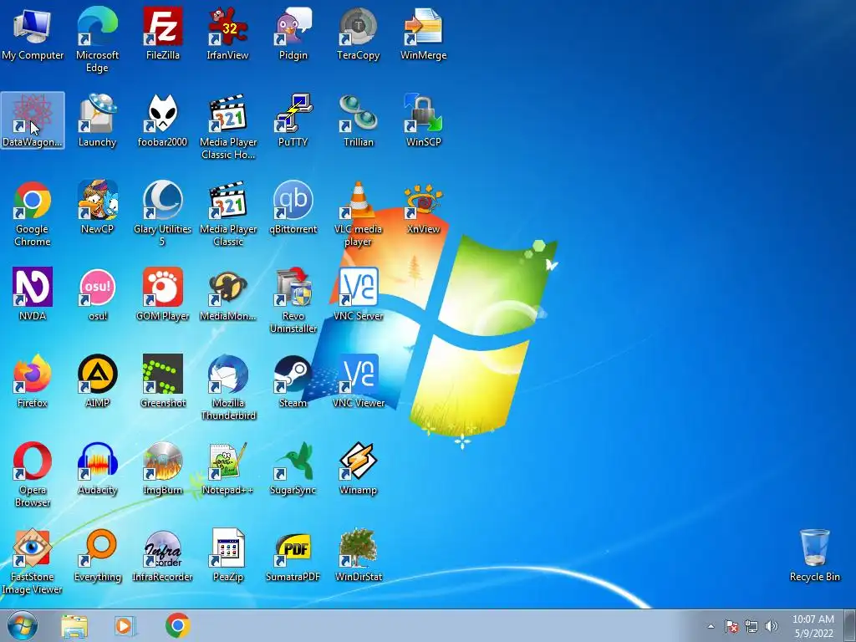Select the DataWagon shortcut icon
The width and height of the screenshot is (856, 642).
(x=33, y=120)
